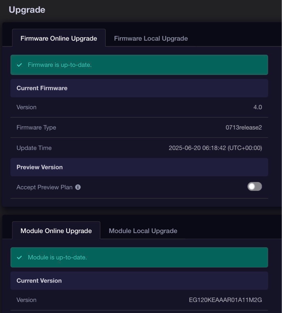Click the Preview Version section header
The width and height of the screenshot is (282, 313).
40,167
